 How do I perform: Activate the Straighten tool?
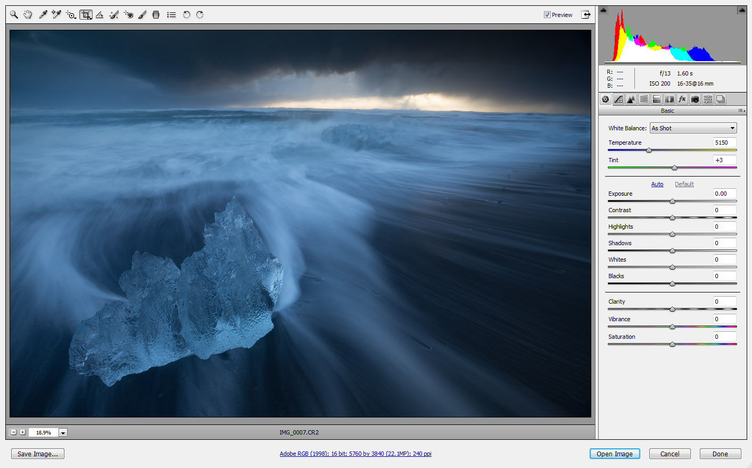[x=100, y=15]
